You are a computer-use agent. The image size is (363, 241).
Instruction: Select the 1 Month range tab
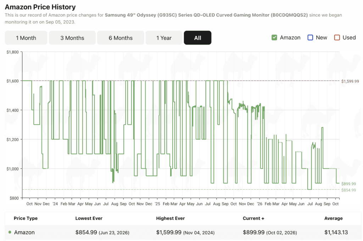tap(26, 38)
